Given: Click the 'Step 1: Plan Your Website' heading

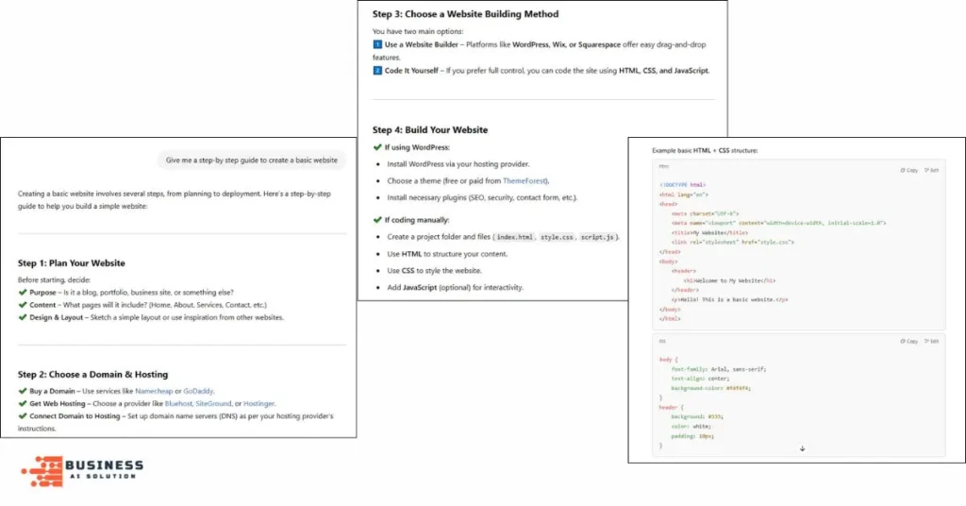Looking at the screenshot, I should (72, 263).
